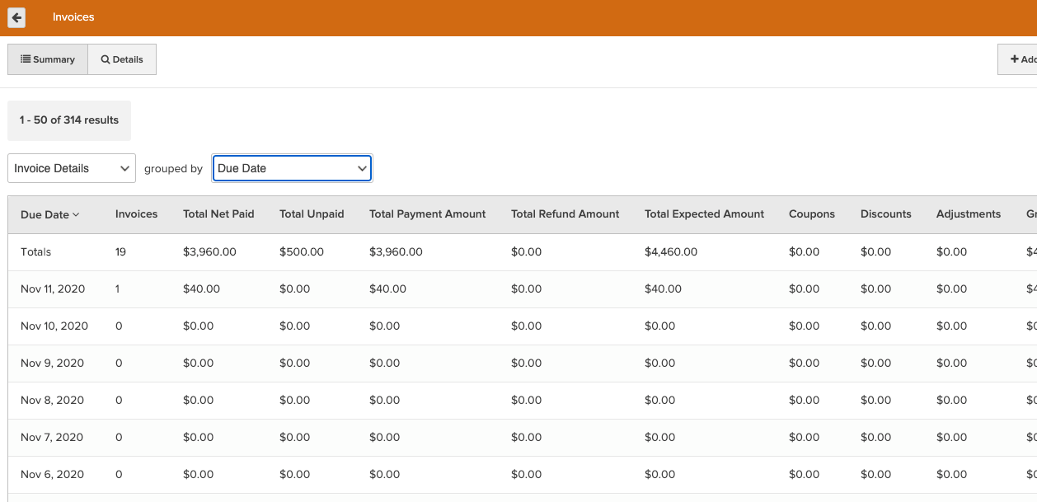This screenshot has height=502, width=1037.
Task: Click the back arrow icon in the header
Action: [16, 17]
